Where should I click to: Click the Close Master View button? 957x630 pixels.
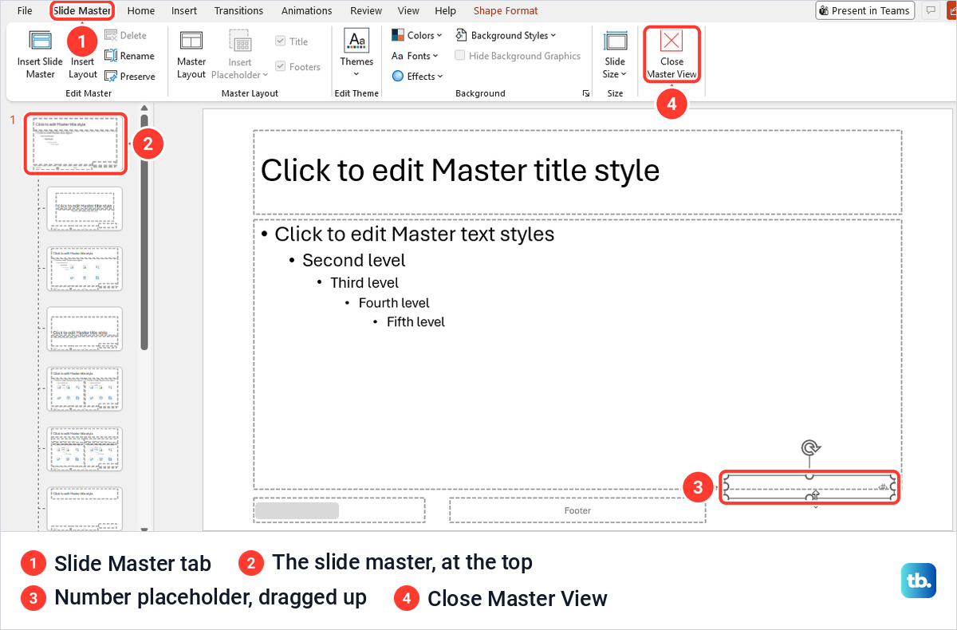click(671, 54)
